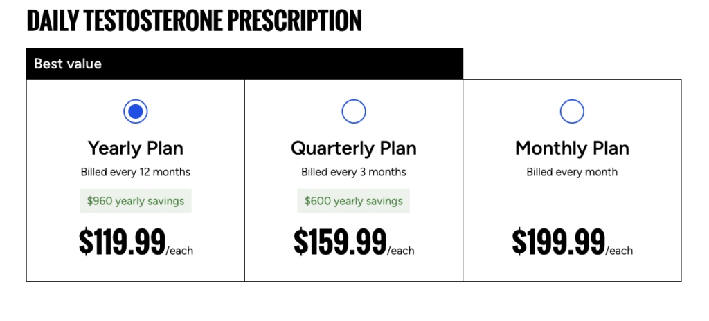The width and height of the screenshot is (709, 321).
Task: Click the $159.99 quarterly price
Action: 340,242
